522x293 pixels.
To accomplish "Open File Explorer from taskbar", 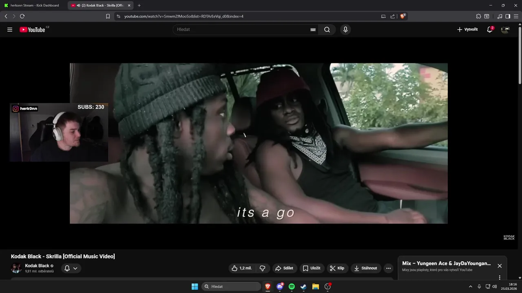I will [x=315, y=286].
